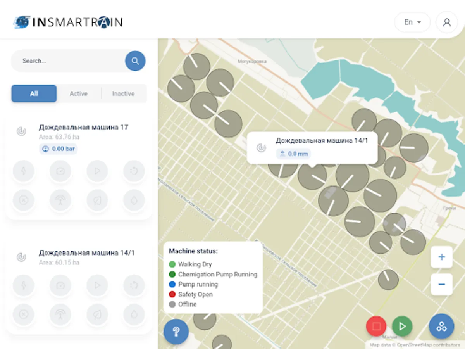Click the INSMARTRAIN logo

tap(68, 22)
